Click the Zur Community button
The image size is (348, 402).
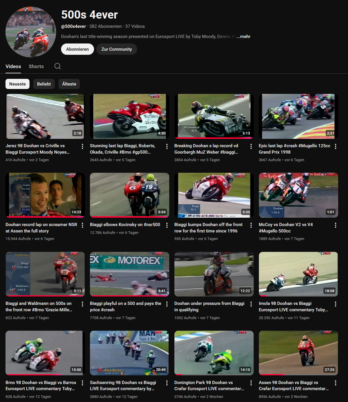pos(117,49)
